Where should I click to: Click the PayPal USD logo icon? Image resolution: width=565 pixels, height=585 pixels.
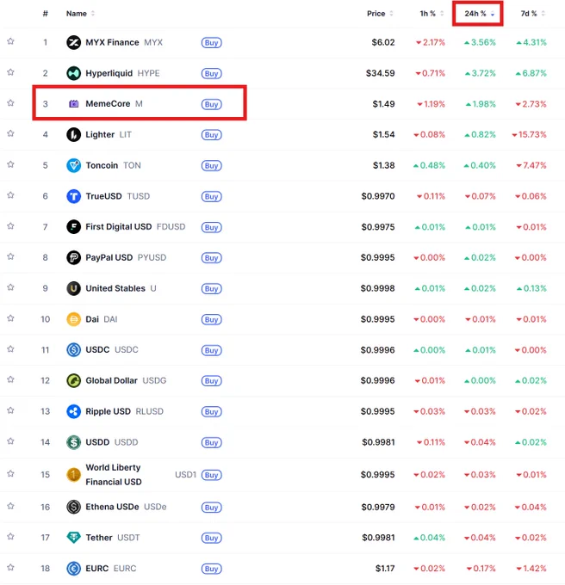pos(73,258)
